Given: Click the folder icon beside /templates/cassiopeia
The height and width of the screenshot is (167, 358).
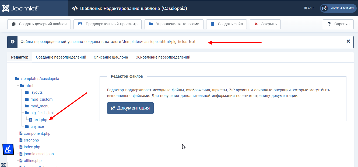Looking at the screenshot, I should click(17, 79).
